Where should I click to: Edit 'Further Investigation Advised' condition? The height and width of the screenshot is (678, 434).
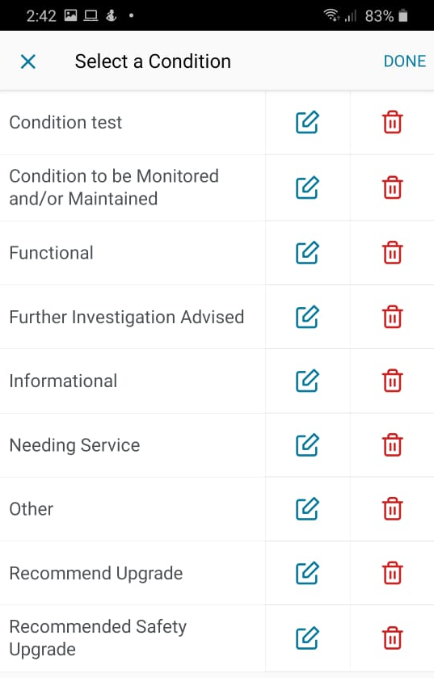[307, 317]
